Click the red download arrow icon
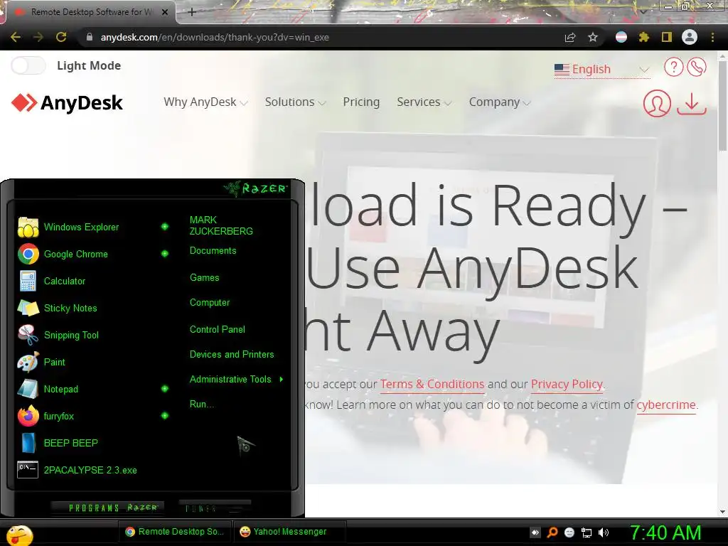Image resolution: width=728 pixels, height=546 pixels. click(691, 103)
